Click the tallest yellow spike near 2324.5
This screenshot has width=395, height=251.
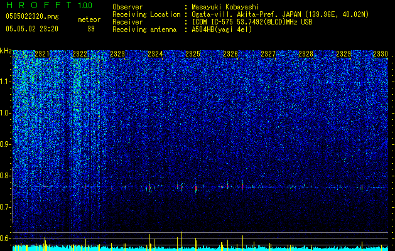tap(181, 241)
